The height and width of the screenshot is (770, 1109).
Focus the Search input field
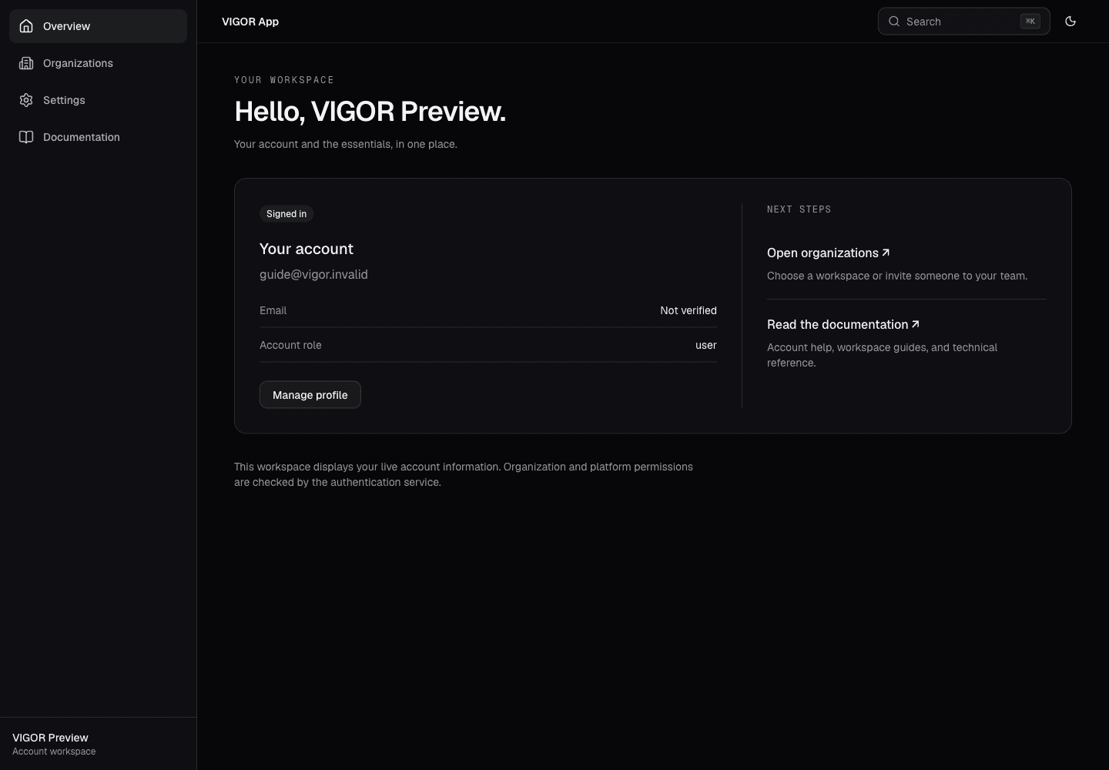click(x=964, y=22)
